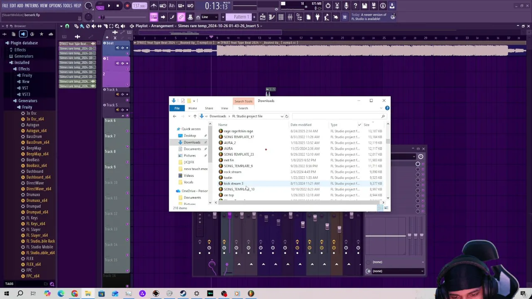Select the 'SONG TEMPLATE_17' file
The image size is (532, 299).
[x=239, y=137]
